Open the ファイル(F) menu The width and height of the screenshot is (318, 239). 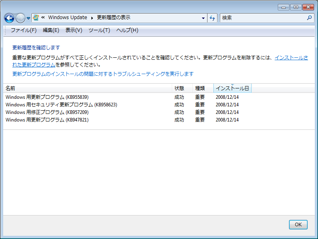pos(23,30)
